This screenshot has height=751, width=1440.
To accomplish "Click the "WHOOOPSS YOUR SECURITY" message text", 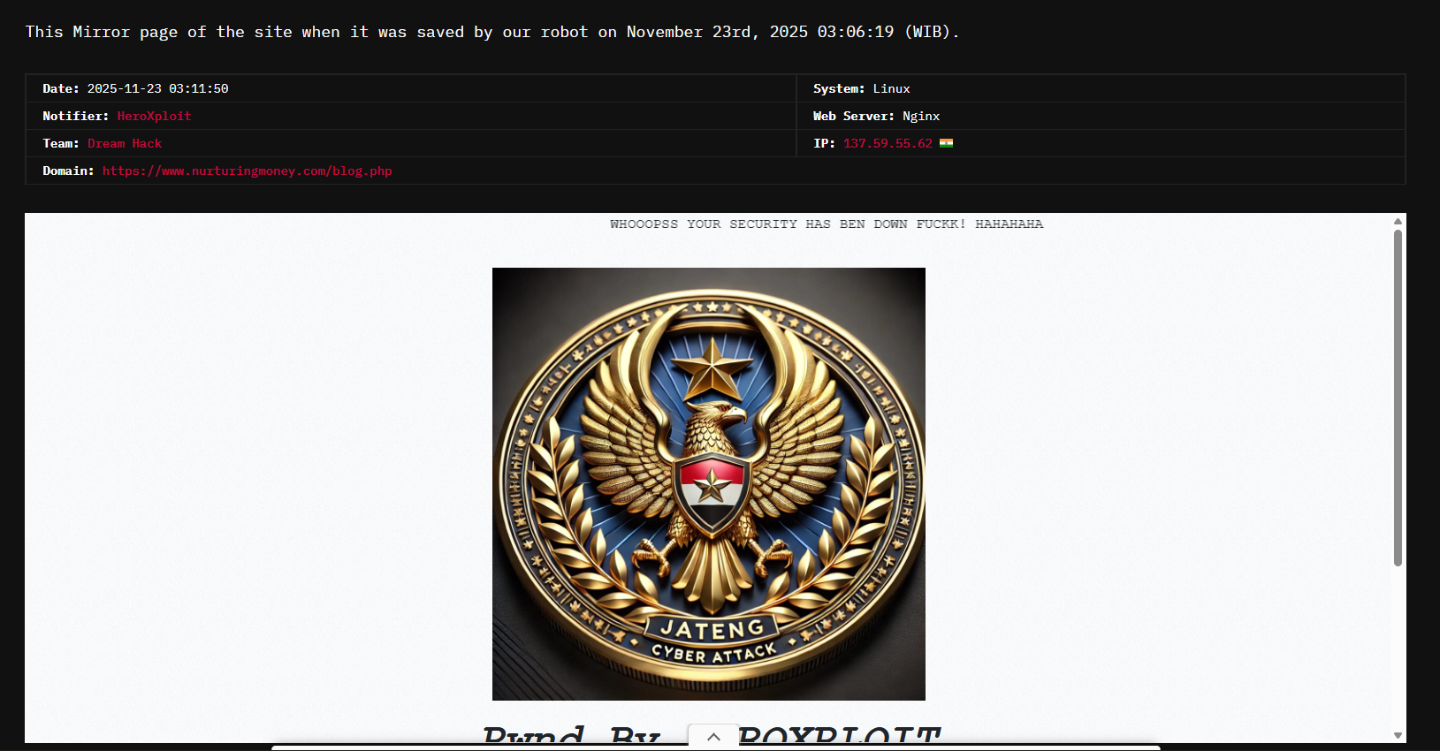I will pyautogui.click(x=826, y=224).
